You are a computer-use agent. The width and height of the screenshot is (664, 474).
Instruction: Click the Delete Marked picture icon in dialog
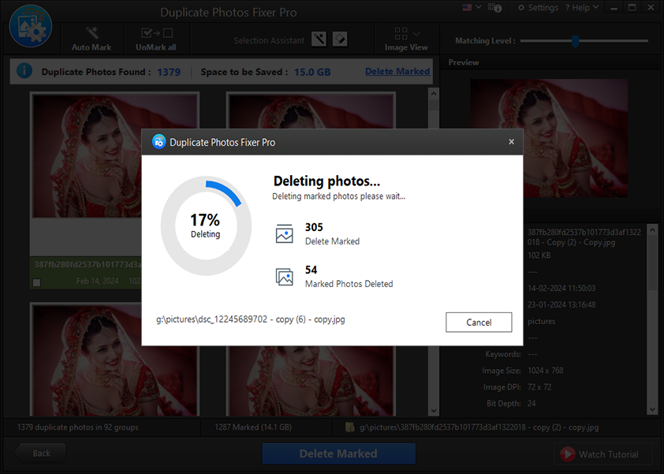pyautogui.click(x=284, y=233)
